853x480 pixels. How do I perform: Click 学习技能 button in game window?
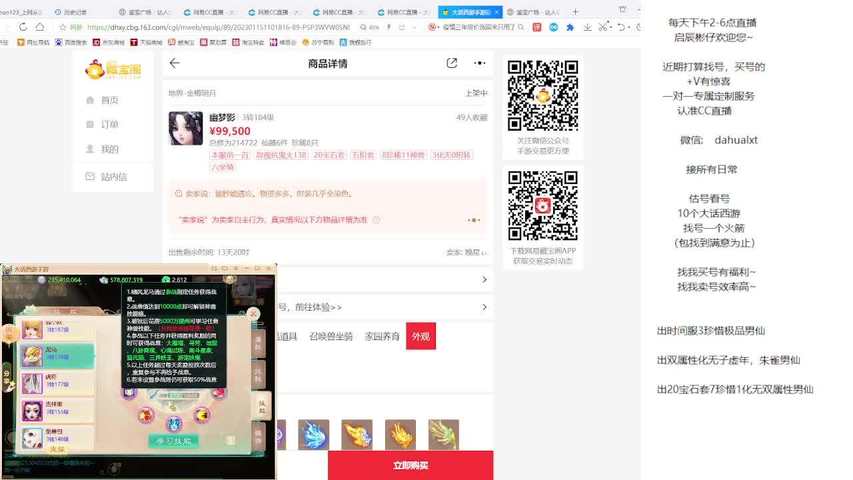pos(174,441)
